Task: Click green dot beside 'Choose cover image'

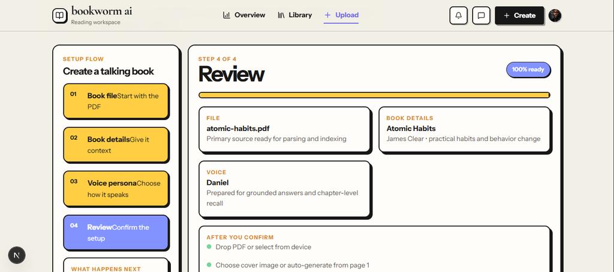Action: click(209, 265)
